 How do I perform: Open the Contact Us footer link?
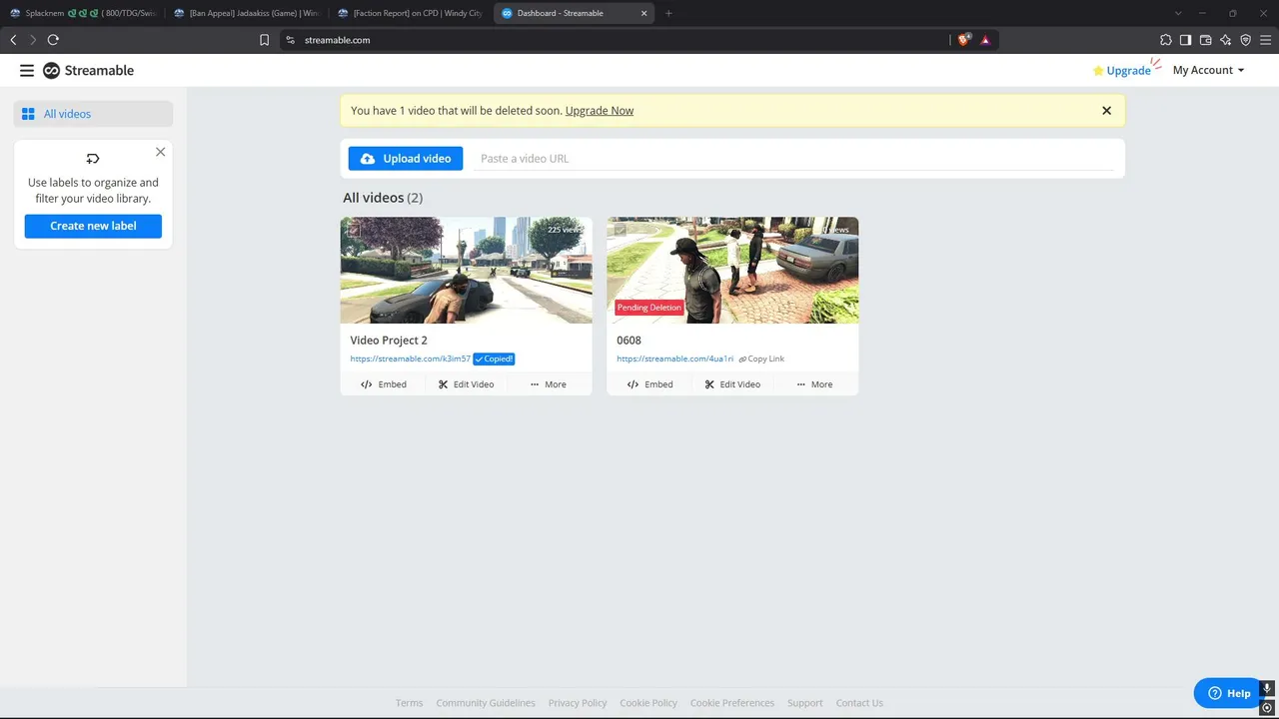point(859,703)
